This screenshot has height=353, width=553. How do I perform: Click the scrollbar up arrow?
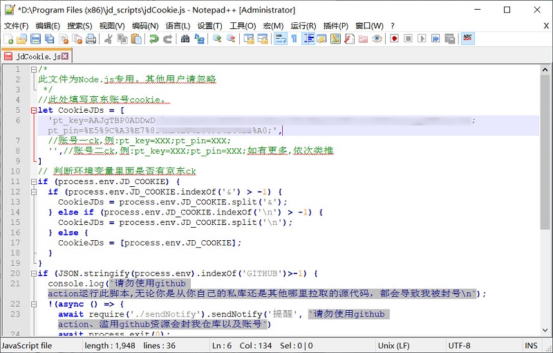[545, 69]
